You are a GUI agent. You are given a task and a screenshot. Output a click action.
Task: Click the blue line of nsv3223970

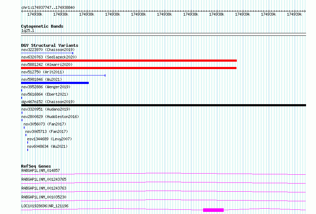[47, 53]
